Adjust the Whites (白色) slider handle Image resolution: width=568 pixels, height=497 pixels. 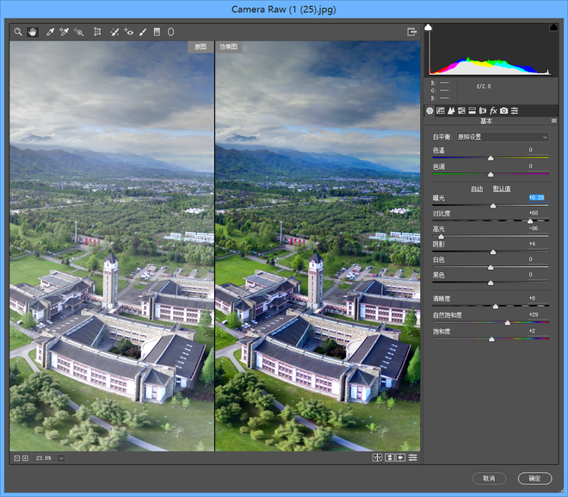click(x=491, y=267)
